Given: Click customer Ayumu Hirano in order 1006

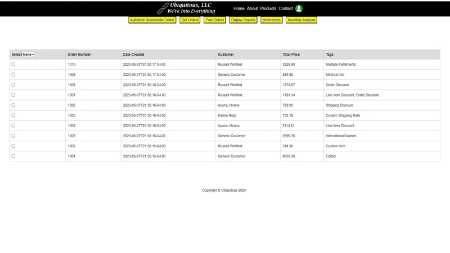Looking at the screenshot, I should [228, 105].
